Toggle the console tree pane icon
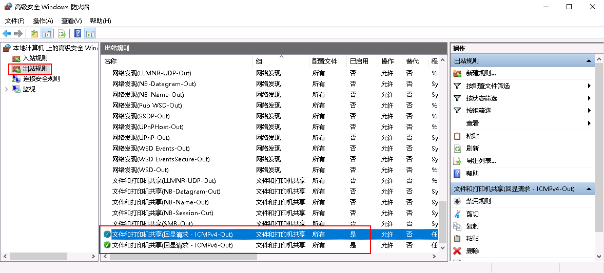This screenshot has height=273, width=604. coord(47,33)
